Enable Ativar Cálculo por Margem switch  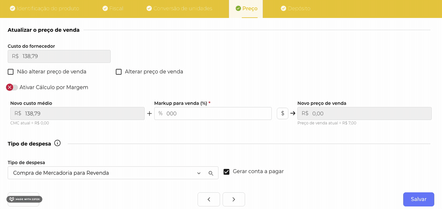click(x=12, y=87)
